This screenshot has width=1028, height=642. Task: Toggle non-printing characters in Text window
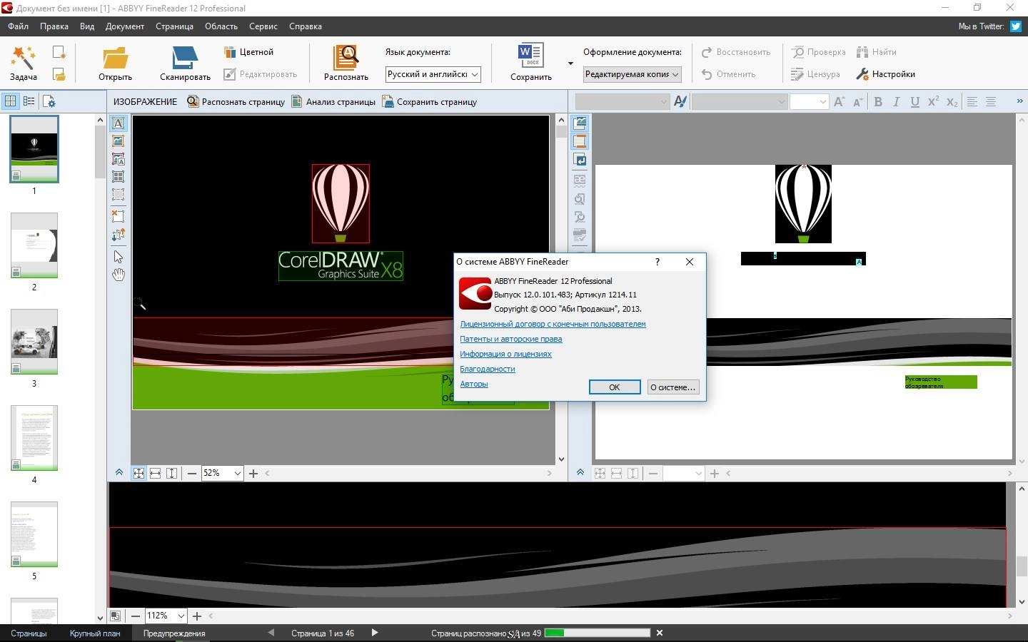[x=580, y=160]
